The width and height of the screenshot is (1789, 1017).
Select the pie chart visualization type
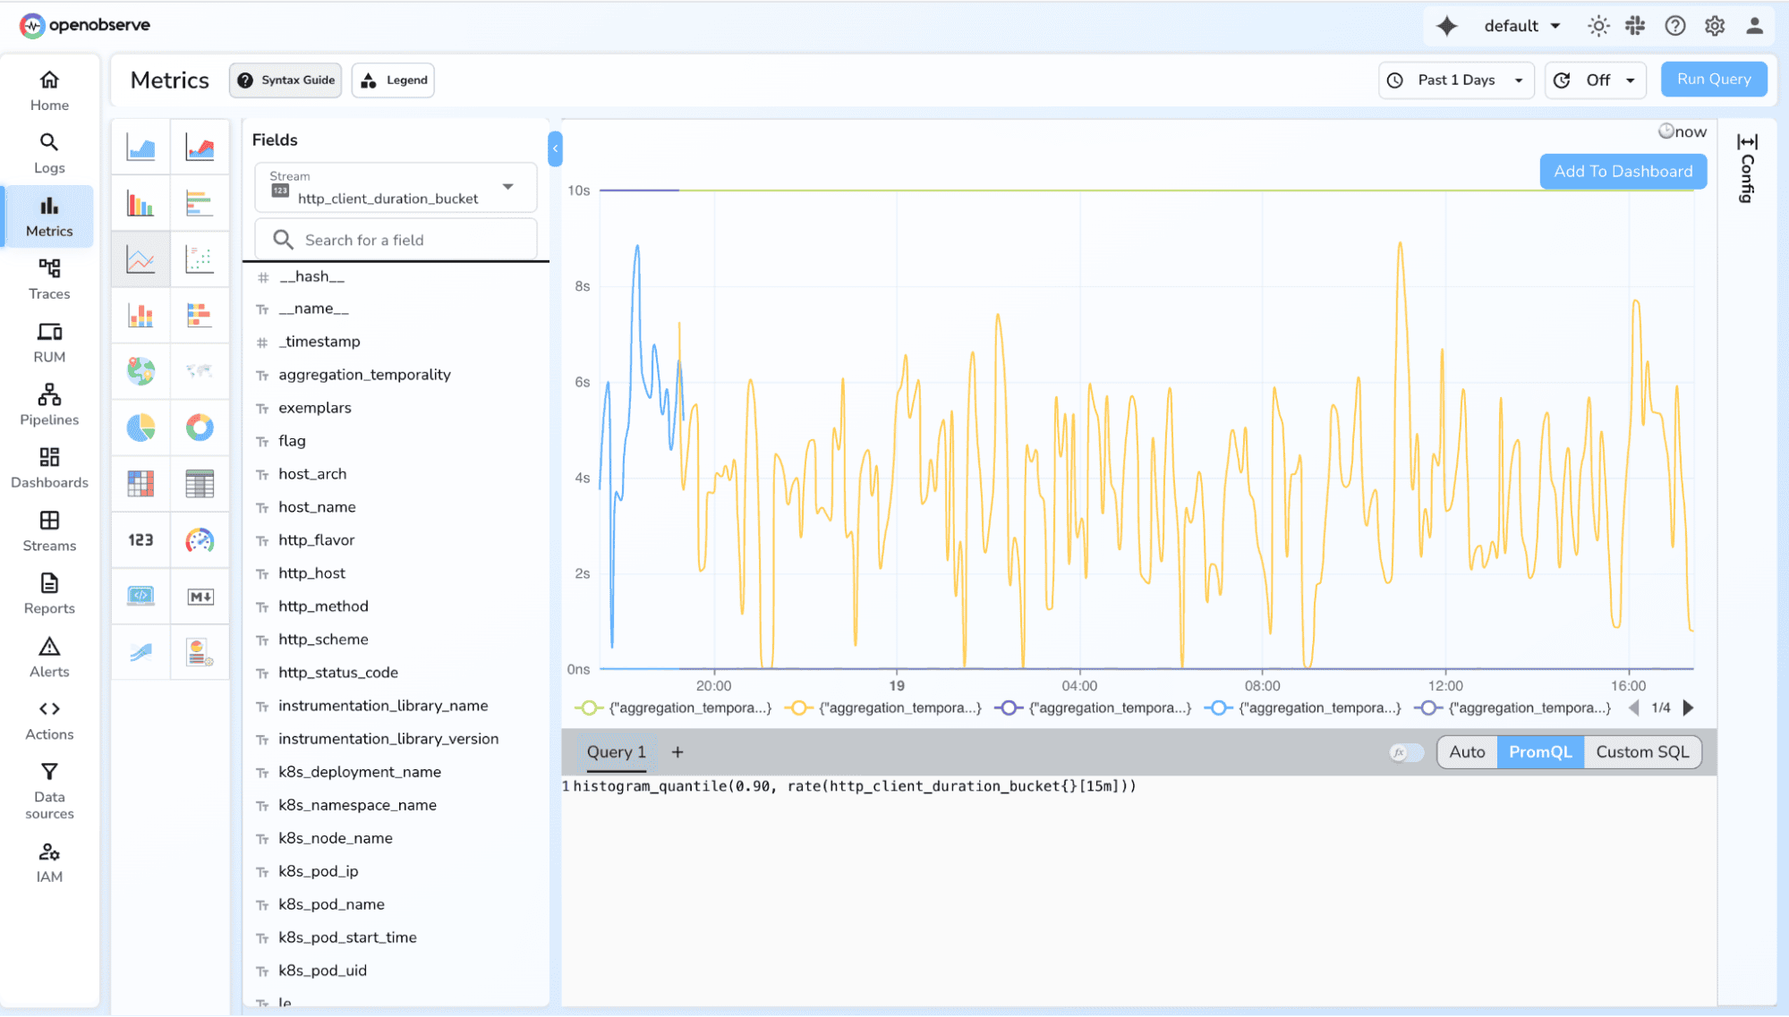click(140, 428)
